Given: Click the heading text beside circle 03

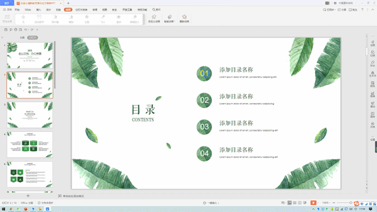Looking at the screenshot, I should click(x=236, y=123).
